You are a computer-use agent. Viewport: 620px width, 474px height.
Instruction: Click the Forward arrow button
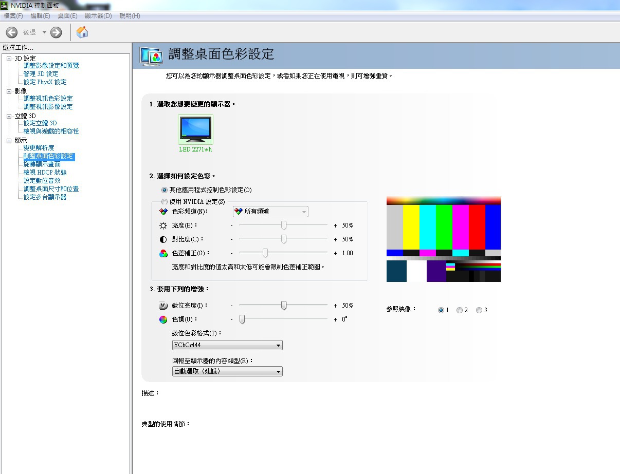56,32
